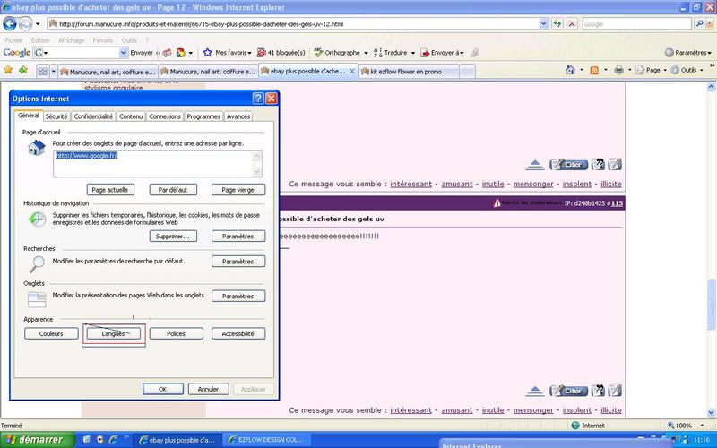Click the home icon in IE command bar
Image resolution: width=717 pixels, height=448 pixels.
(x=570, y=70)
